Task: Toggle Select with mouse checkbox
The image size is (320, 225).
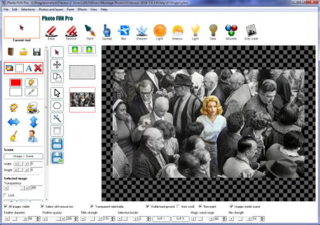Action: click(42, 207)
